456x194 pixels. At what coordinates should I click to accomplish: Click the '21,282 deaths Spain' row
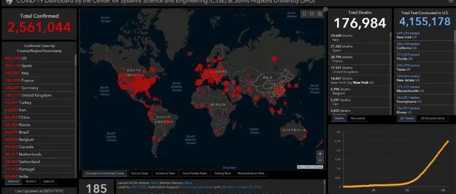click(359, 48)
